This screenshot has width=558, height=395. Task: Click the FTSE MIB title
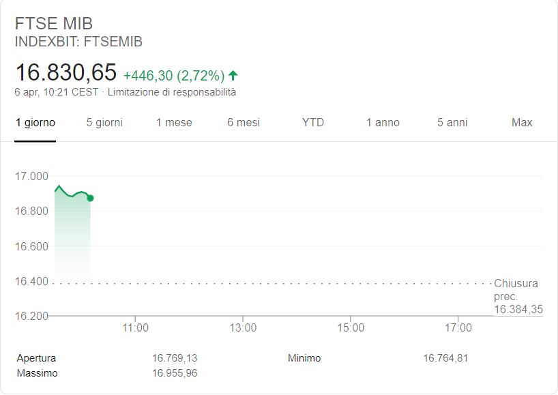(54, 24)
